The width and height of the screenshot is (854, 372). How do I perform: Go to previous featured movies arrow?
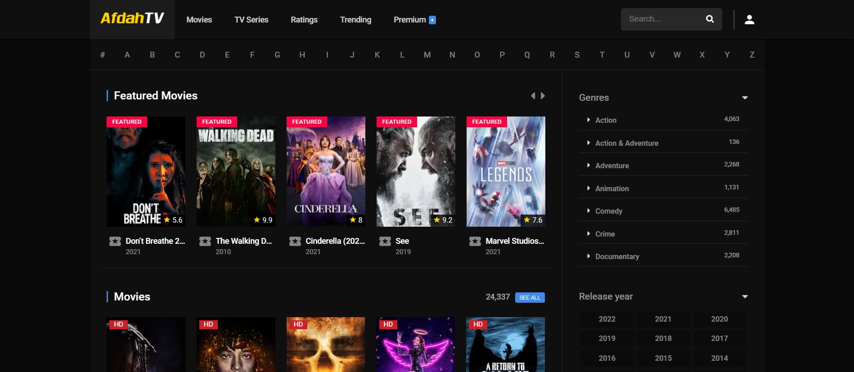(533, 96)
